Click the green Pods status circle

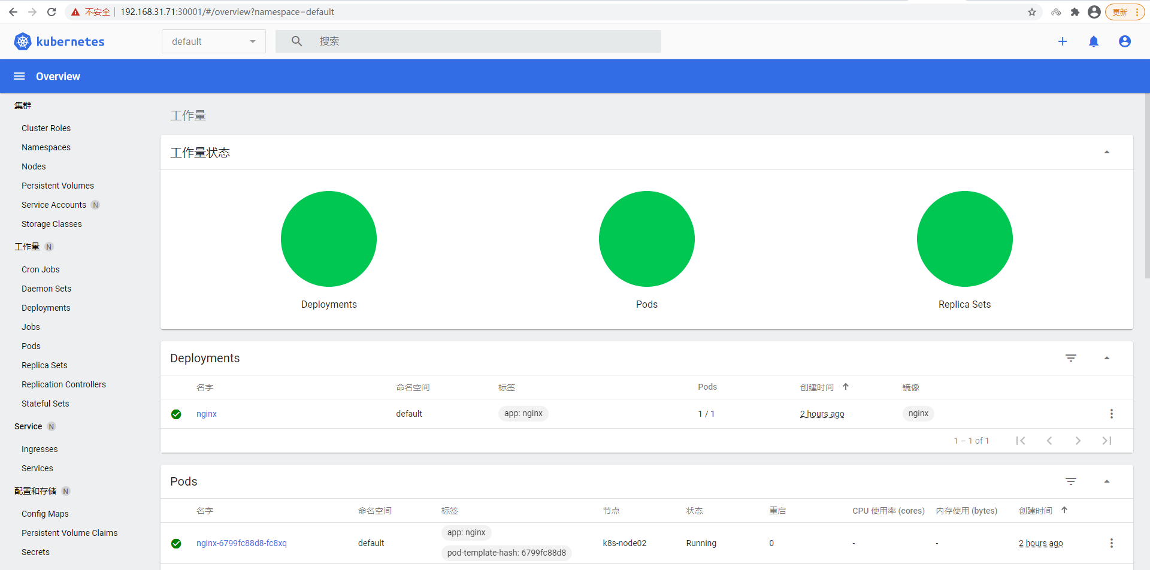(x=647, y=239)
